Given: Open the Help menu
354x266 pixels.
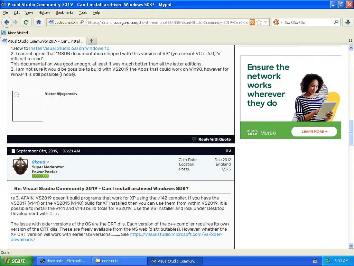Looking at the screenshot, I should pyautogui.click(x=96, y=12).
